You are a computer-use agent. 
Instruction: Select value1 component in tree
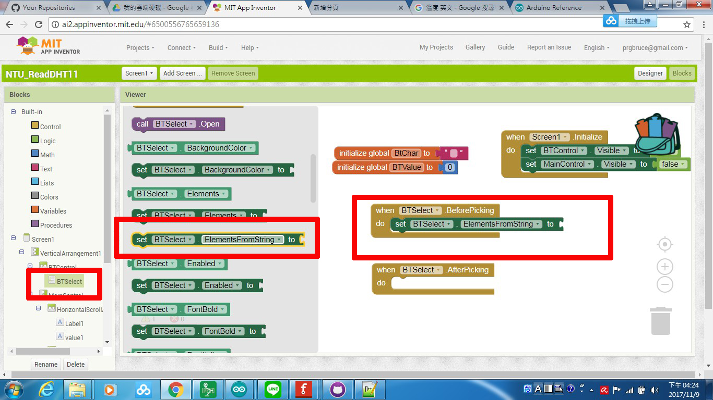74,337
